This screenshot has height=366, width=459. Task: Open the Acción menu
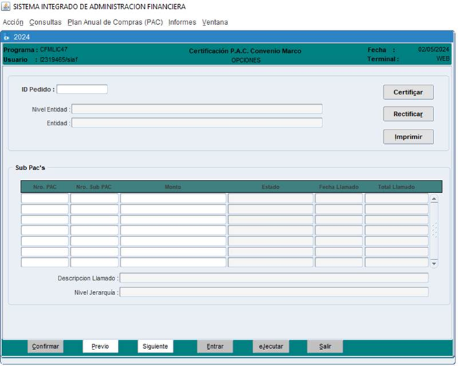point(13,22)
